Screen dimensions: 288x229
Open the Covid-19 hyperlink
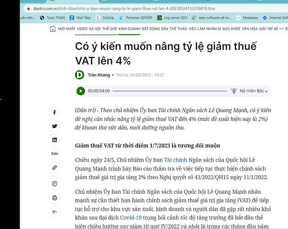pyautogui.click(x=131, y=218)
